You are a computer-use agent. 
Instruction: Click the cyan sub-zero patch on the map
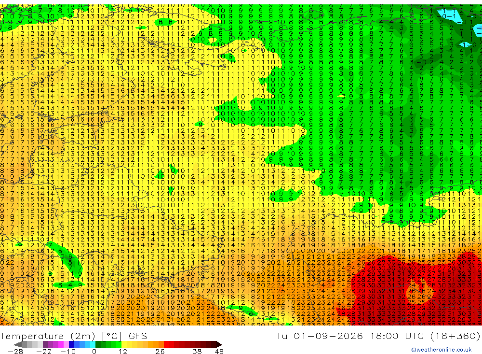click(x=450, y=17)
